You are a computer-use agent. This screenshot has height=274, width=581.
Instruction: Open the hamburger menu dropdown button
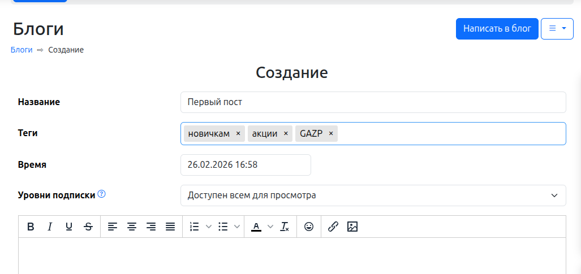557,29
